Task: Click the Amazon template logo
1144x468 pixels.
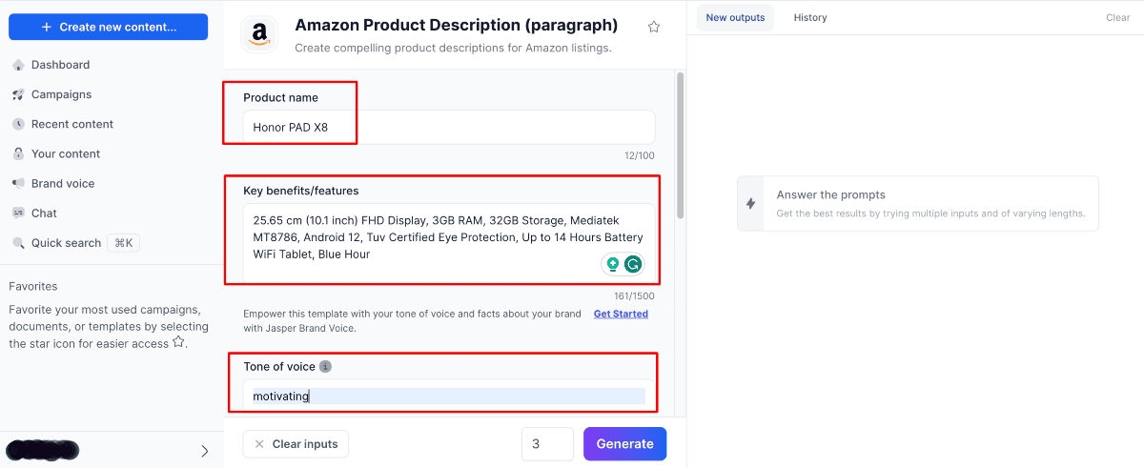Action: (x=258, y=33)
